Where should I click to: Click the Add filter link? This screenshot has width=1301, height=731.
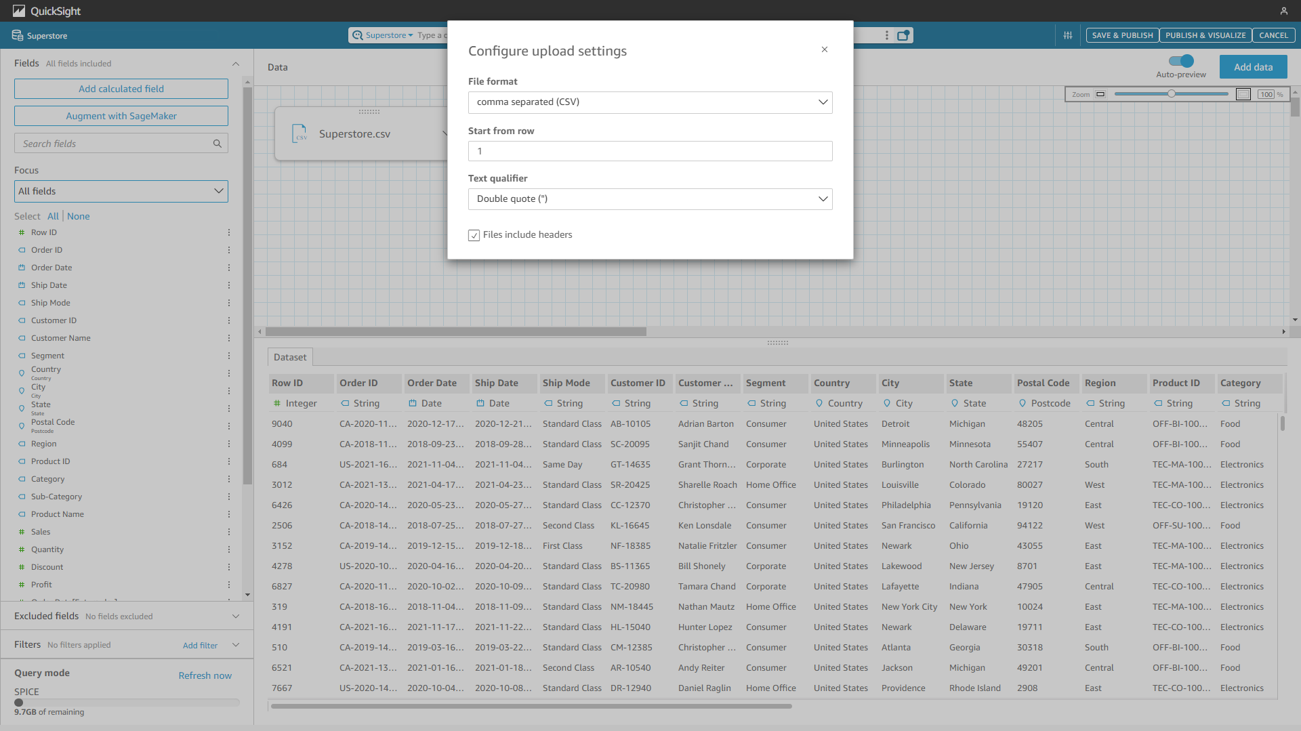(200, 646)
